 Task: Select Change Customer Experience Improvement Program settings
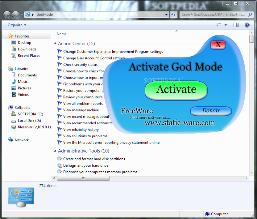click(113, 52)
